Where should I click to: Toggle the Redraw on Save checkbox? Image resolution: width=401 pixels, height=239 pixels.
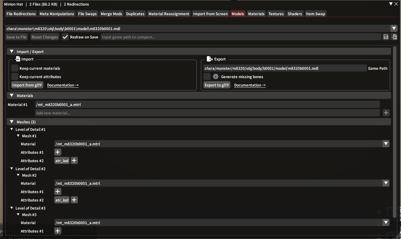pyautogui.click(x=65, y=37)
